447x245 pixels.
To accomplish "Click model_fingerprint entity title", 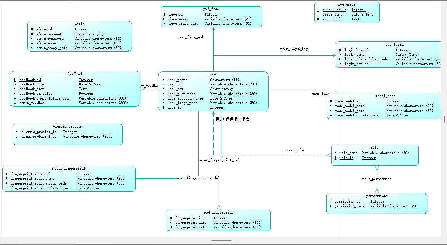I will coord(69,169).
